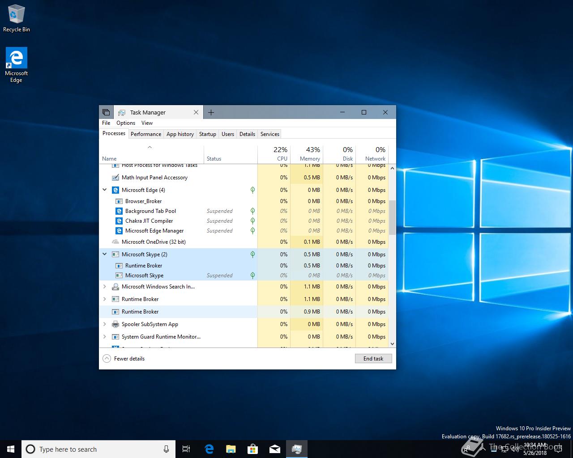Open the View menu

(x=147, y=123)
